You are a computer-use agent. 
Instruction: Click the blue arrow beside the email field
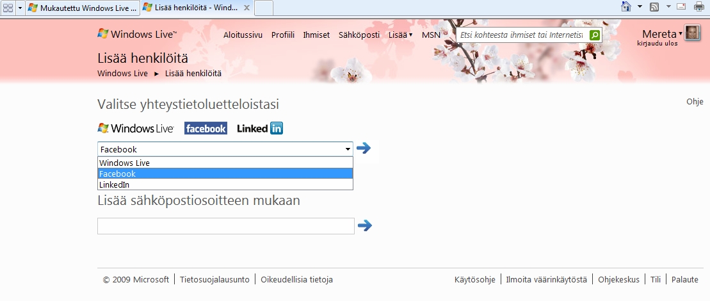pos(365,225)
